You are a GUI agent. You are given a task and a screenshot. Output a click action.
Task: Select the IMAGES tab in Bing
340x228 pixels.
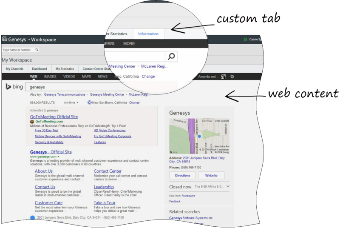pyautogui.click(x=50, y=77)
